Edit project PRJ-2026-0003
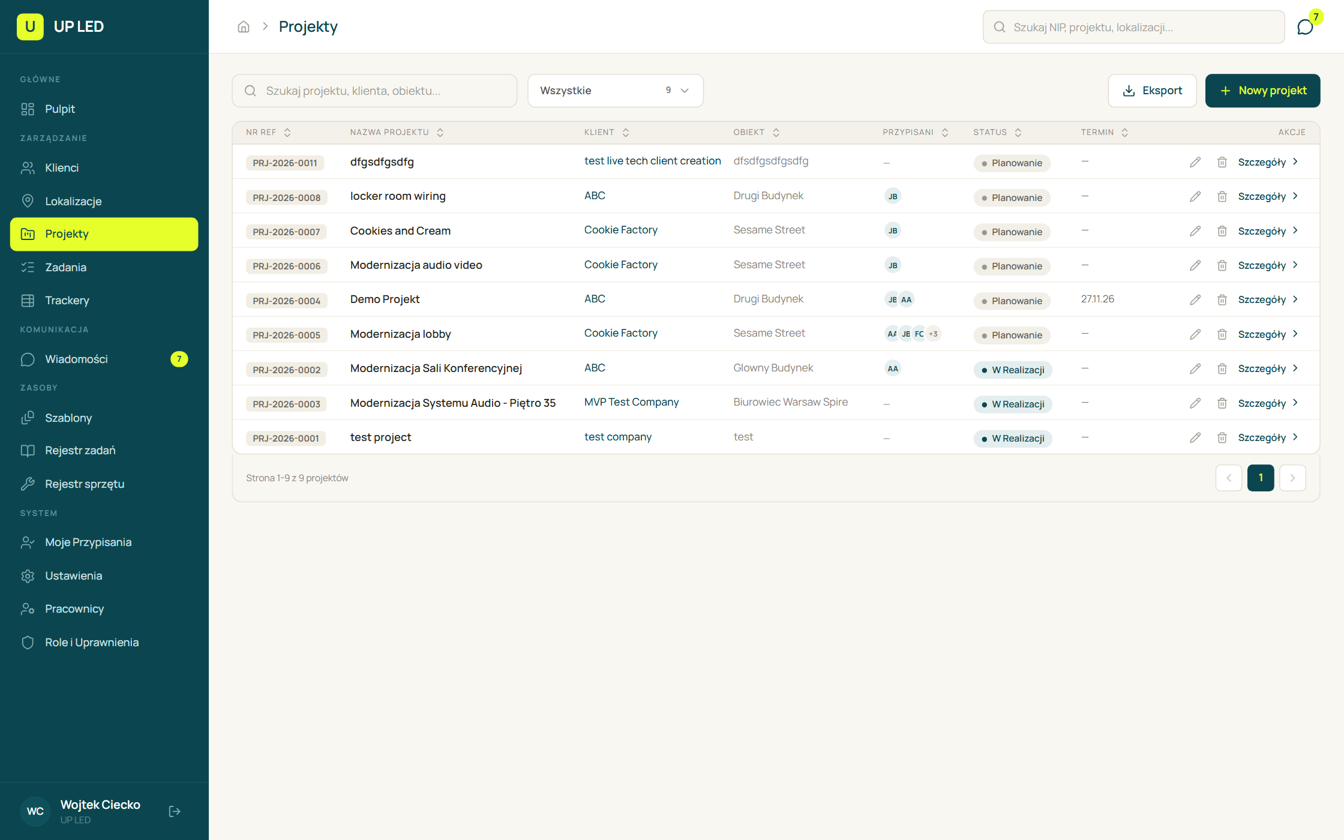Image resolution: width=1344 pixels, height=840 pixels. (x=1195, y=403)
